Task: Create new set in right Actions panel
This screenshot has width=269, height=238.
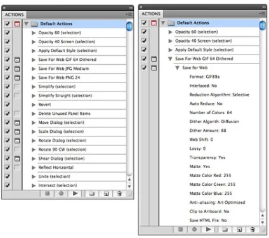Action: [x=225, y=229]
